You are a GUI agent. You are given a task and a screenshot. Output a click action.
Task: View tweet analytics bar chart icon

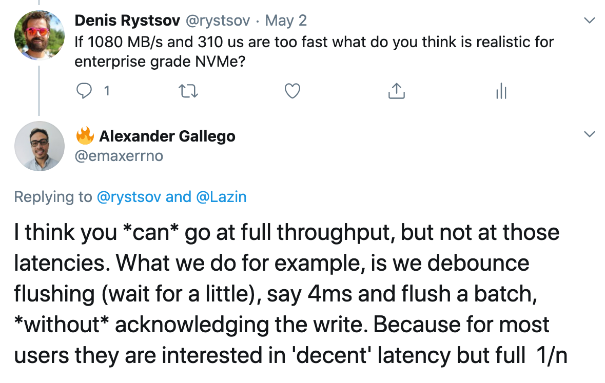(501, 92)
